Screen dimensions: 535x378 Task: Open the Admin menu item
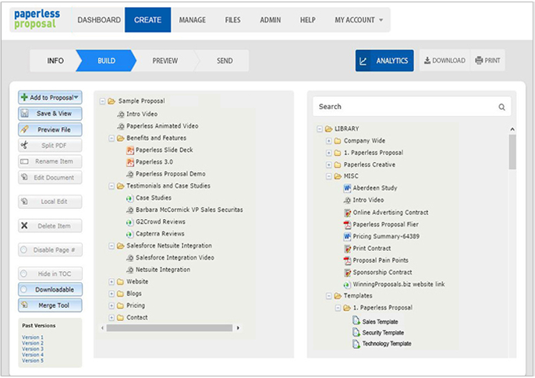point(270,20)
